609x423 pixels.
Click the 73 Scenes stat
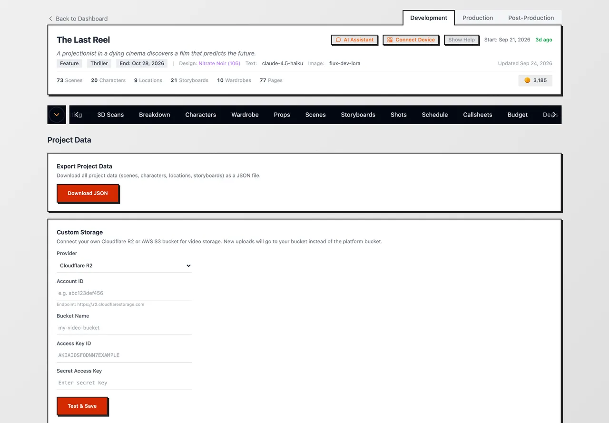(x=69, y=80)
